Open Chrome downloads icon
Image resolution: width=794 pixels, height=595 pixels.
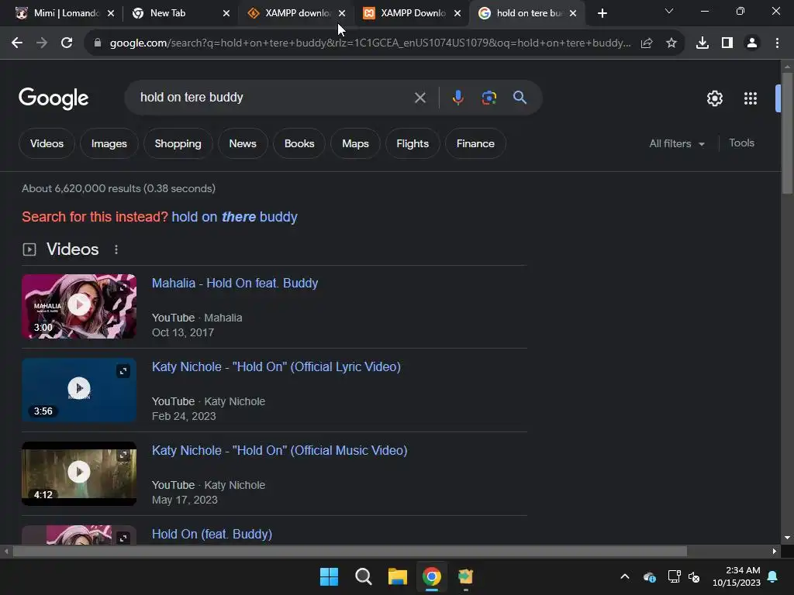[703, 43]
